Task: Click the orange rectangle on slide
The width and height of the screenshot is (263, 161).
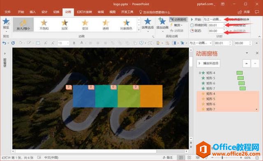Action: pos(151,96)
